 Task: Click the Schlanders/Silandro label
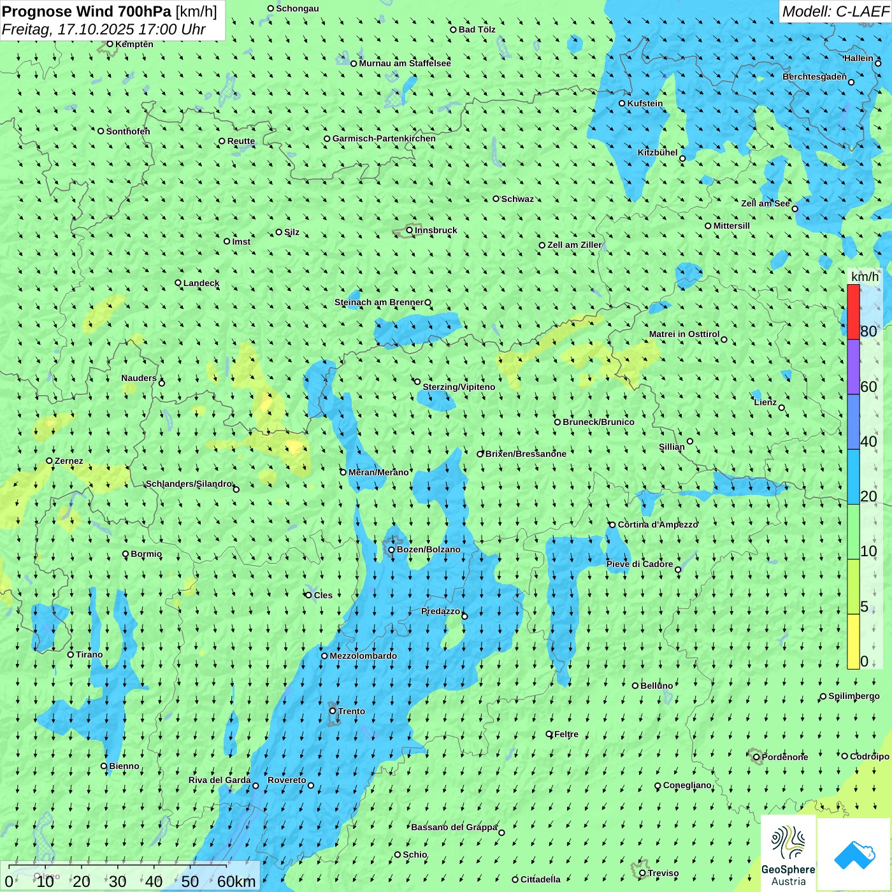(189, 484)
